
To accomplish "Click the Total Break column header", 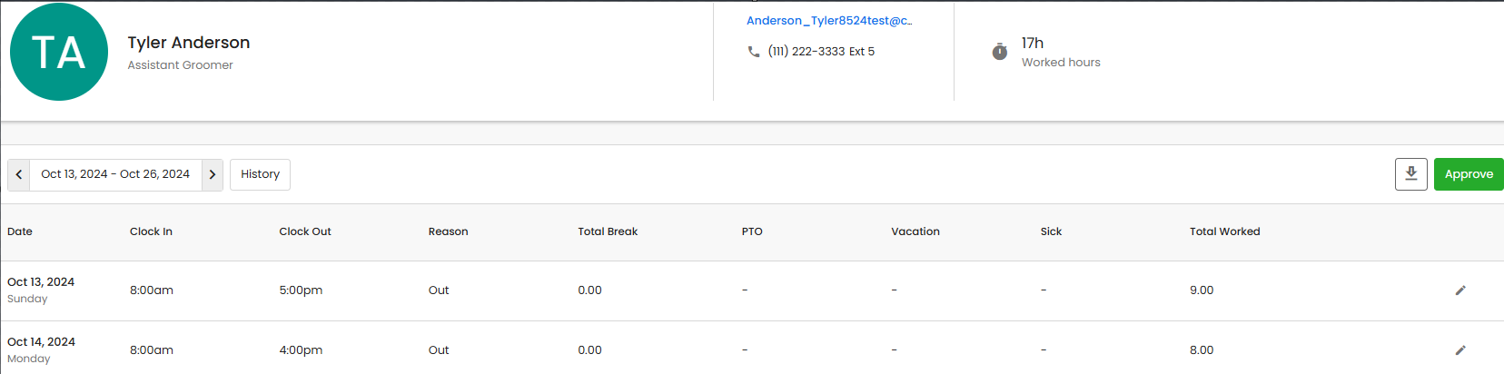I will click(608, 231).
